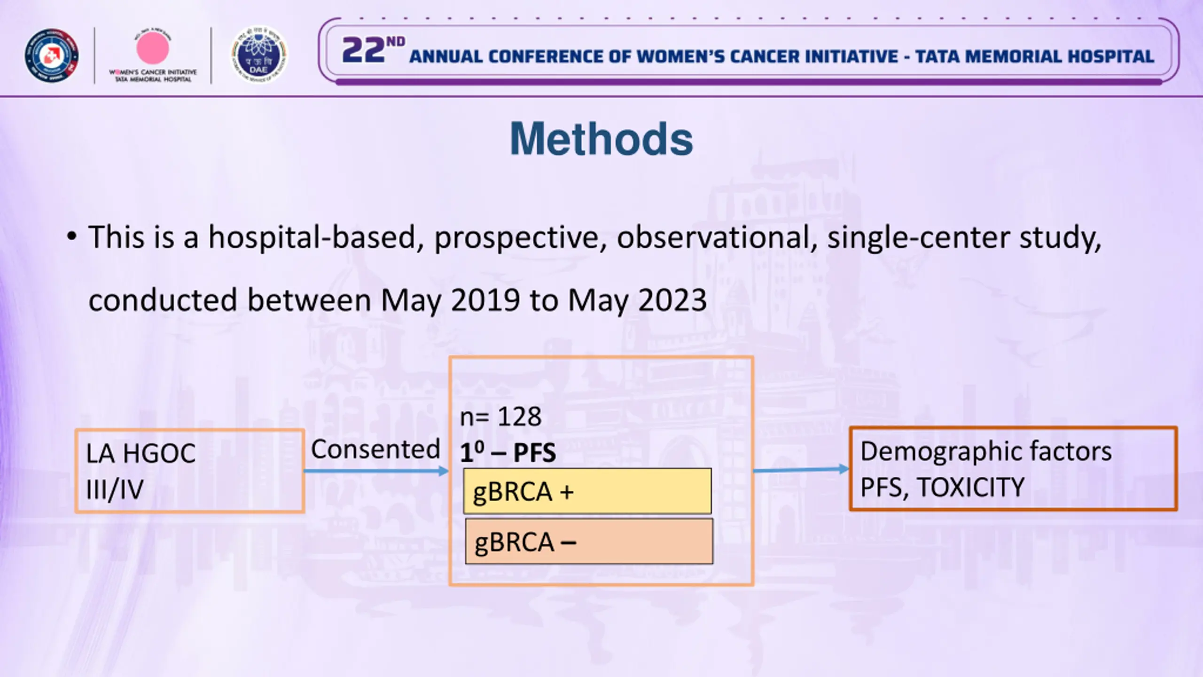
Task: Click the 'n= 128' text
Action: click(501, 417)
